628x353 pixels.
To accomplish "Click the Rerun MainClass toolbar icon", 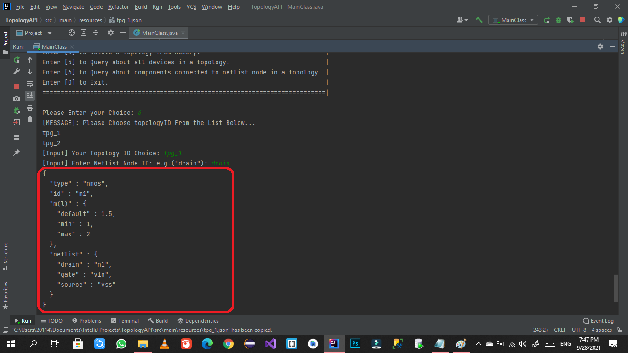I will pos(547,20).
